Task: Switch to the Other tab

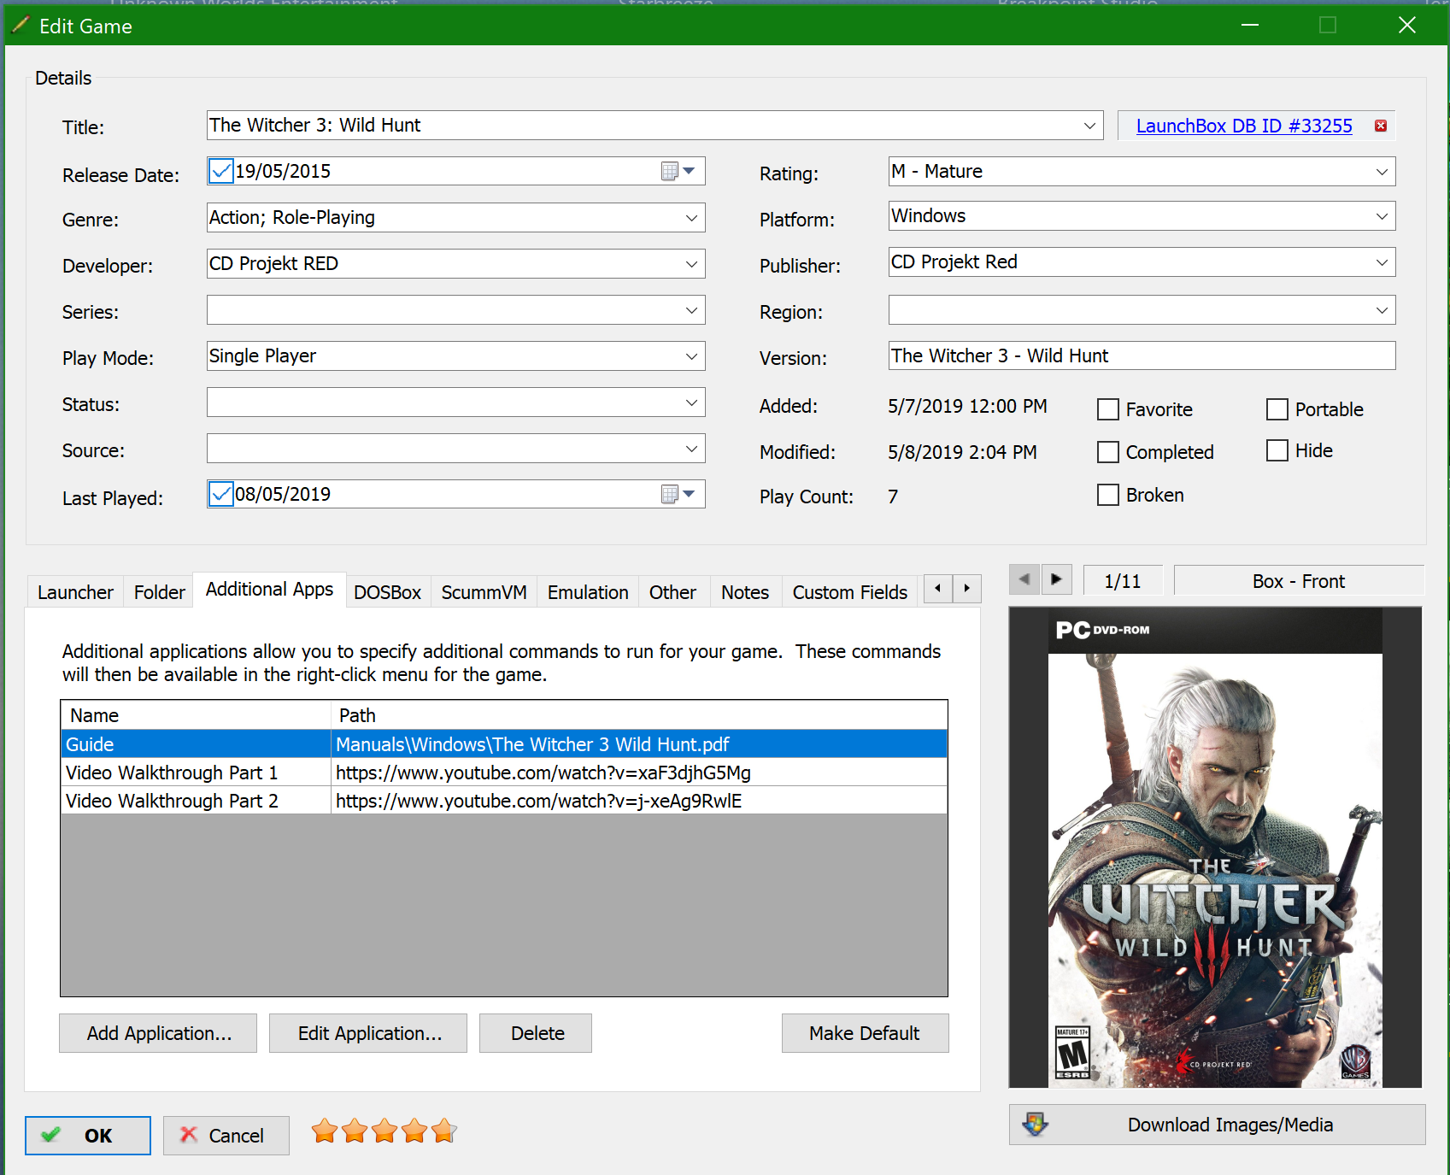Action: [x=672, y=592]
